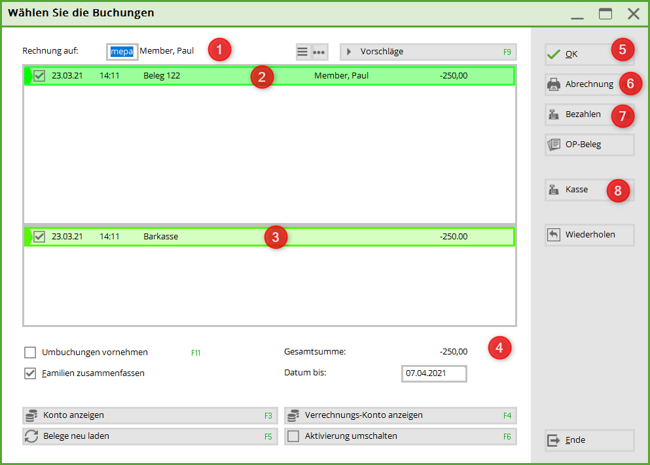Click the reload icon on Belege neu laden
Screen dimensions: 650x465
coord(31,436)
